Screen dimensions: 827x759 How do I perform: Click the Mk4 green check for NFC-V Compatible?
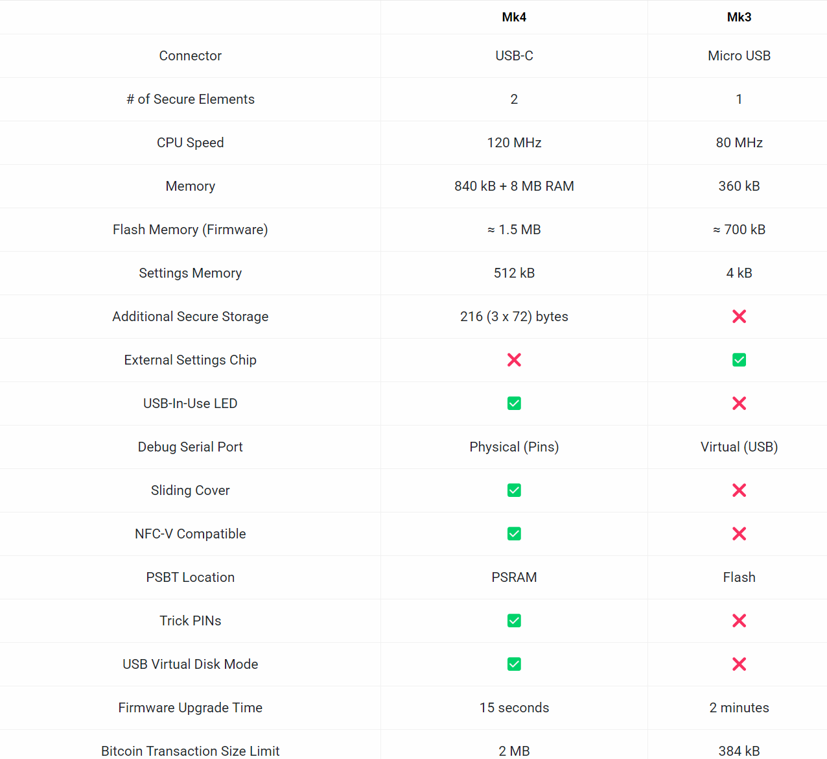pyautogui.click(x=514, y=534)
